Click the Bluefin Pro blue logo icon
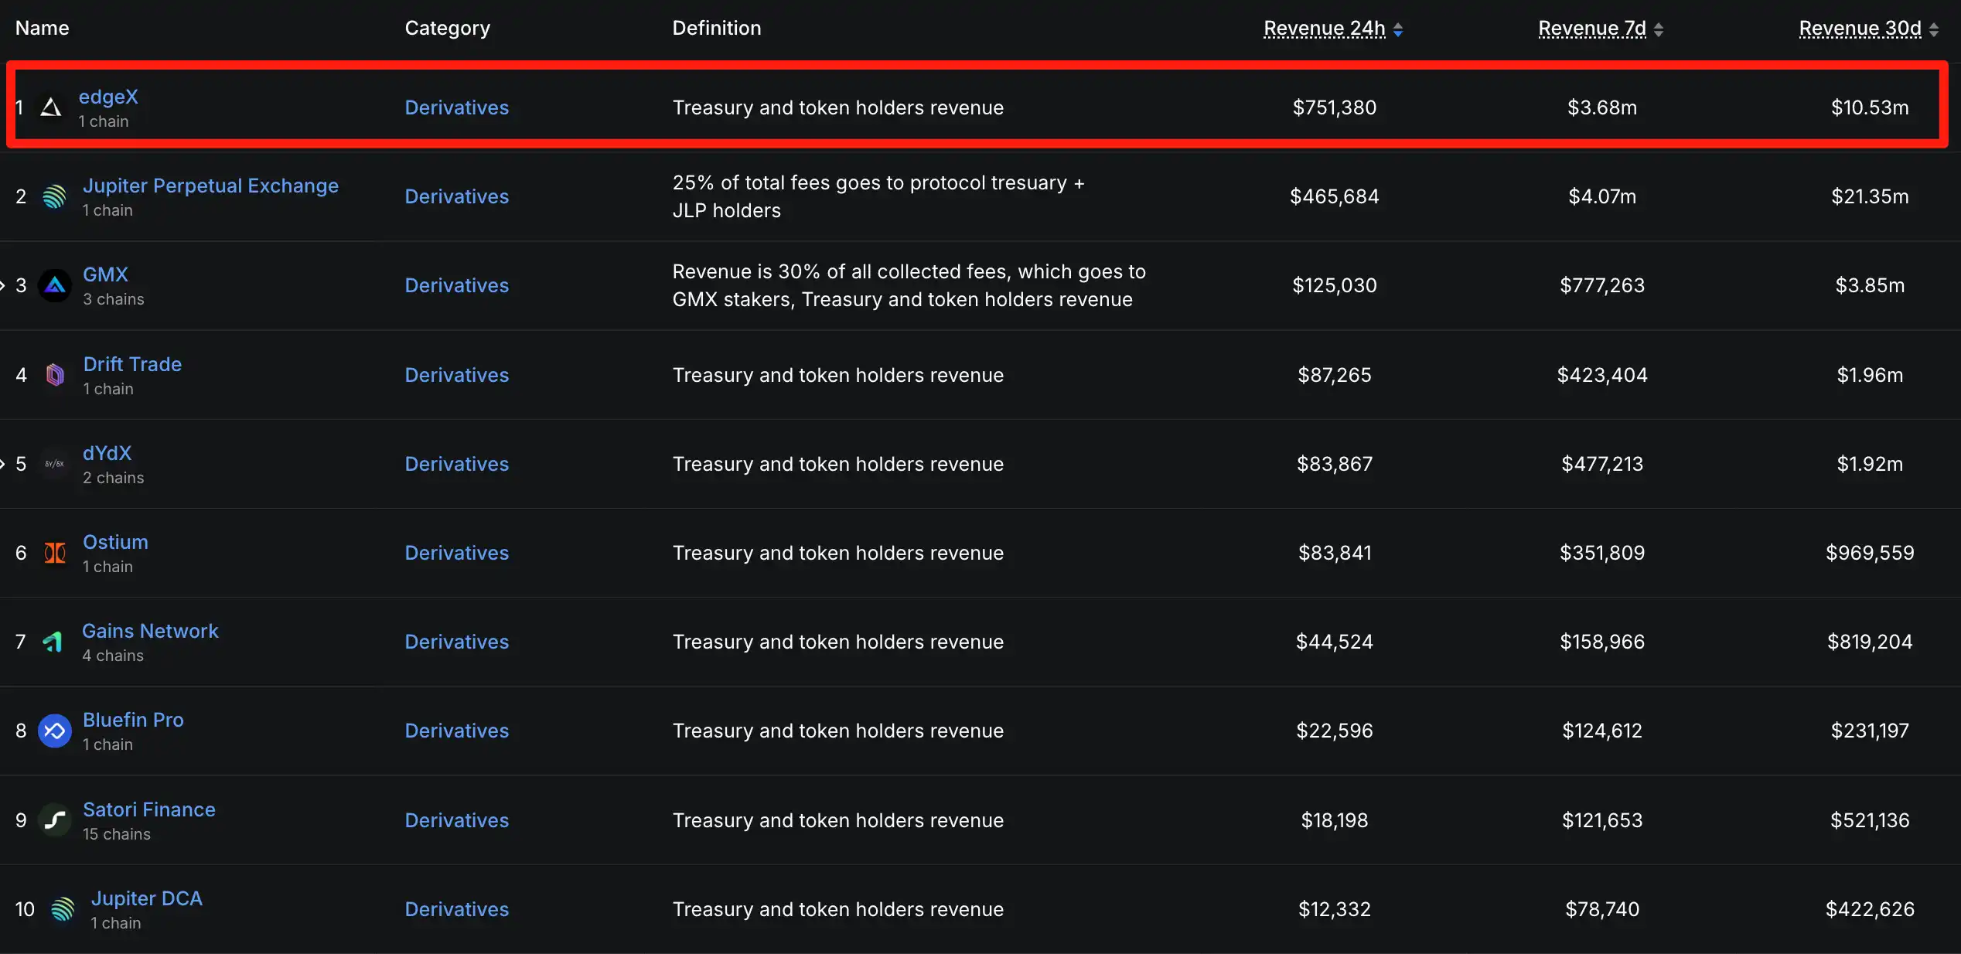 pos(55,731)
